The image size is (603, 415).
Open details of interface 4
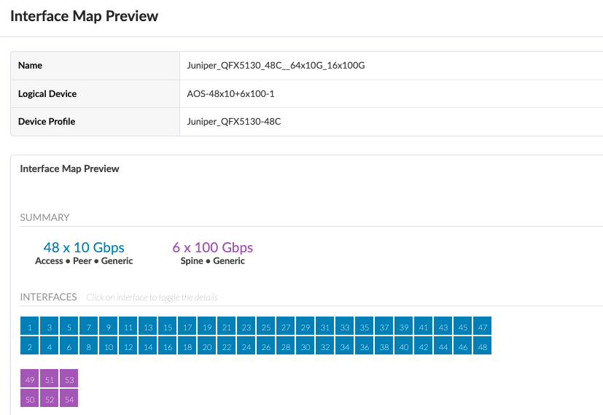coord(50,346)
